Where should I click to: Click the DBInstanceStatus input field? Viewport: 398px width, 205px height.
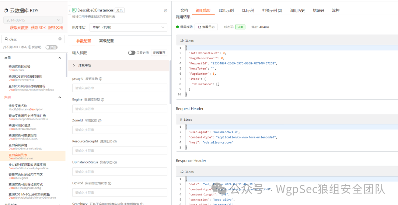pos(119,172)
